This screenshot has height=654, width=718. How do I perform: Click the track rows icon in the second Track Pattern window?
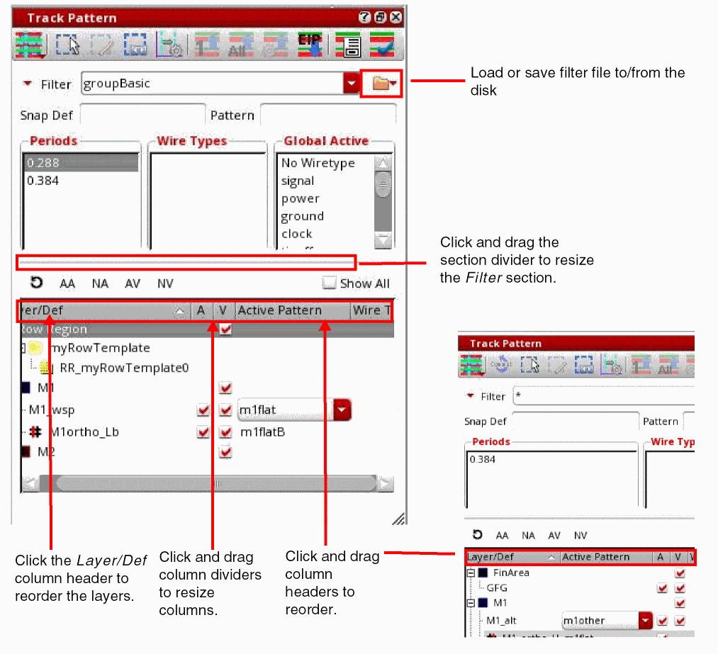coord(471,365)
